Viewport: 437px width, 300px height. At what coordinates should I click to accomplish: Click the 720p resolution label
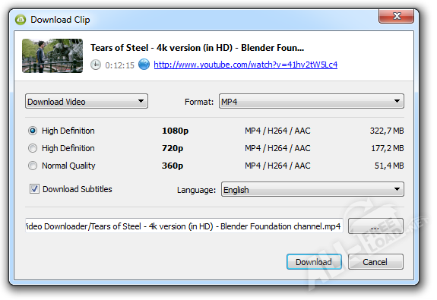pyautogui.click(x=173, y=148)
